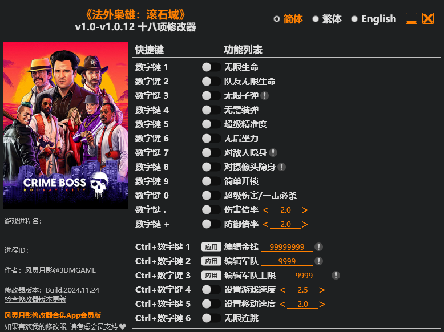Minimize the trainer window
The image size is (444, 332).
411,18
